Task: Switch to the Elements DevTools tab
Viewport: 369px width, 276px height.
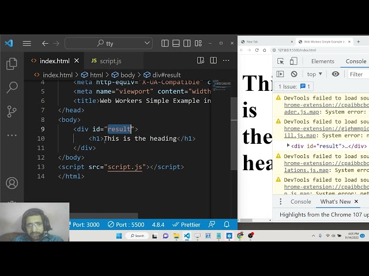Action: 323,62
